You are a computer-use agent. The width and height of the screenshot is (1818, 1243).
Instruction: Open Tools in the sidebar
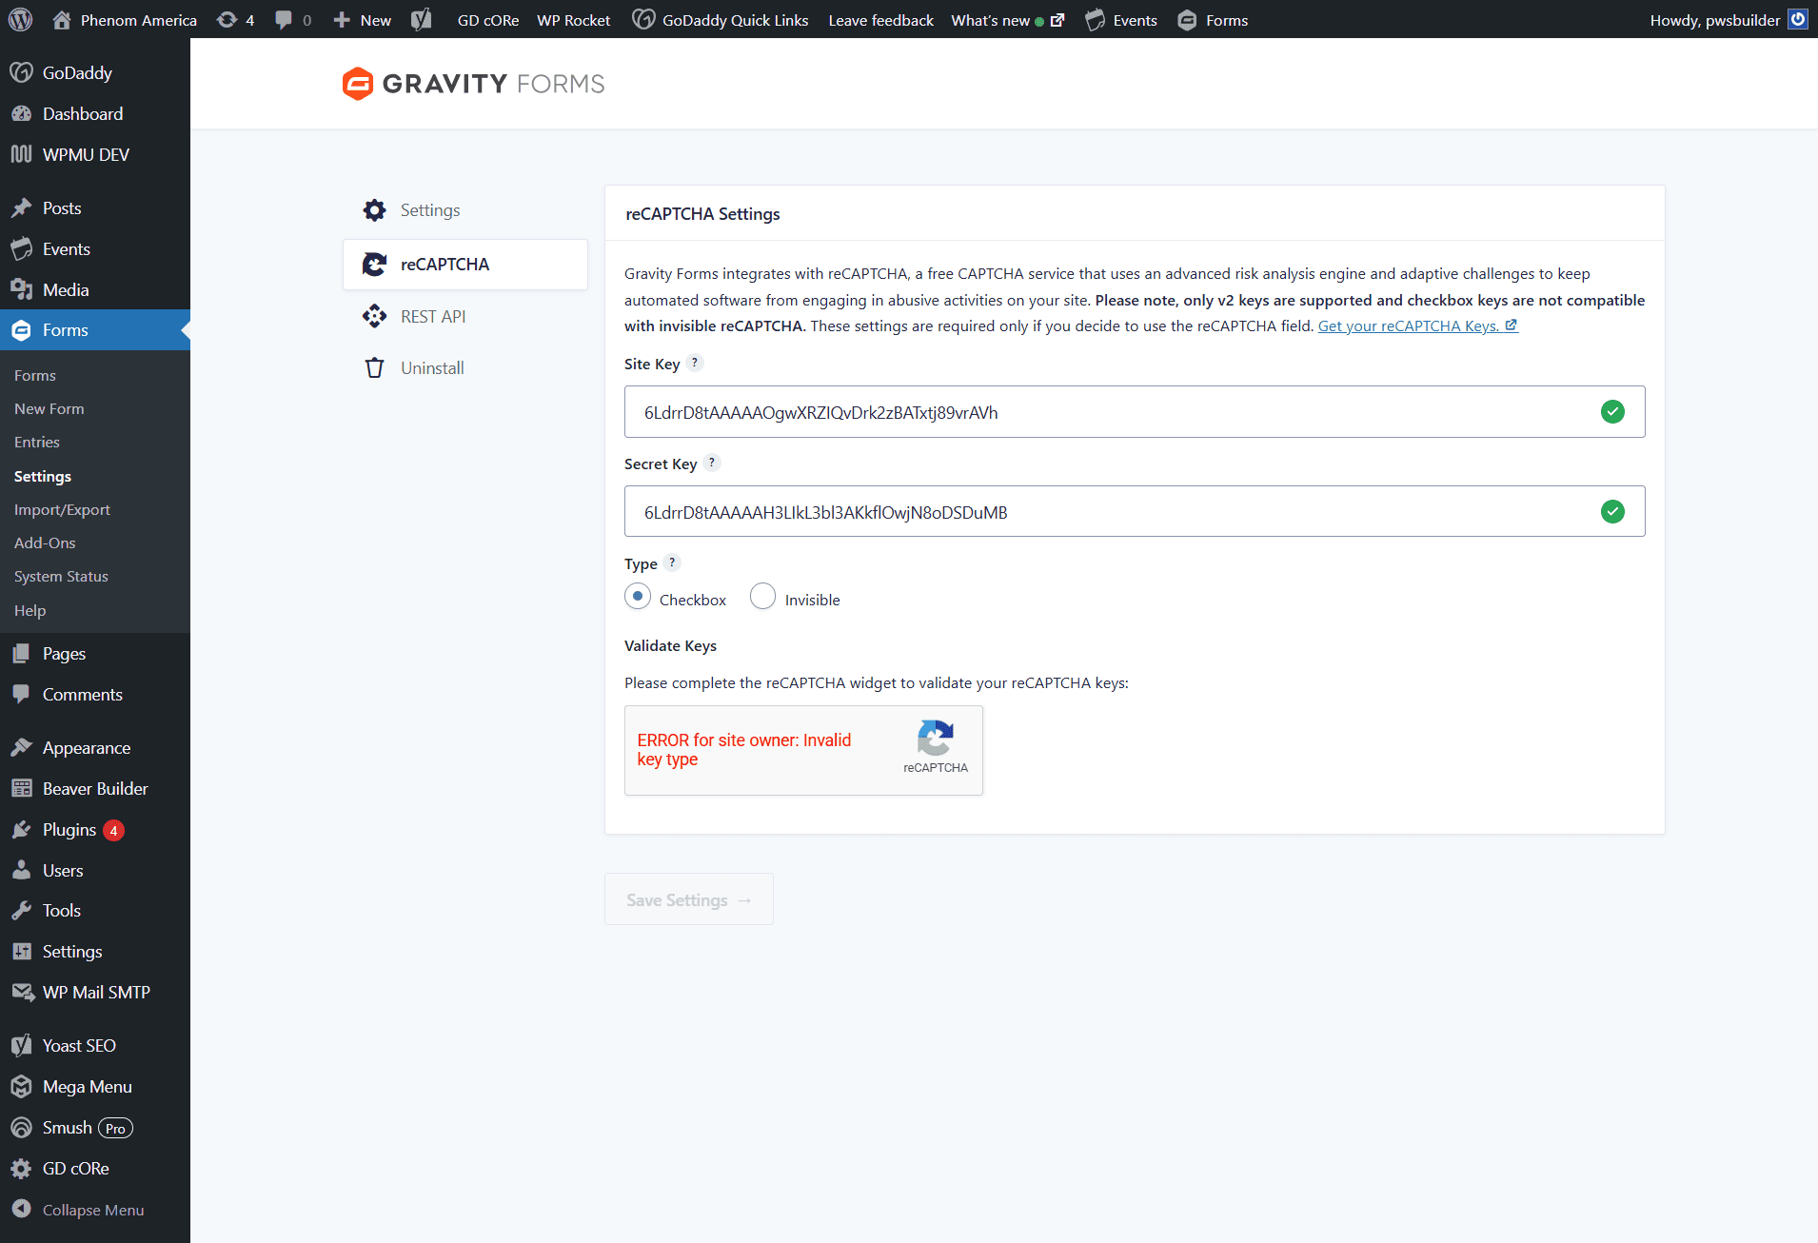pyautogui.click(x=95, y=911)
